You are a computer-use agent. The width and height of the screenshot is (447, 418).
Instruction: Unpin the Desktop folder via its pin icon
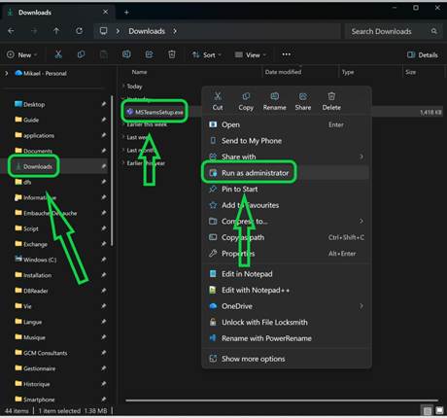(104, 104)
